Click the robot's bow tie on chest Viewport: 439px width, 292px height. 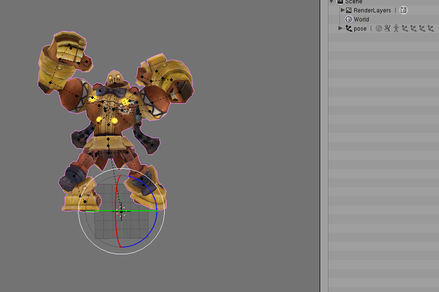tap(111, 91)
